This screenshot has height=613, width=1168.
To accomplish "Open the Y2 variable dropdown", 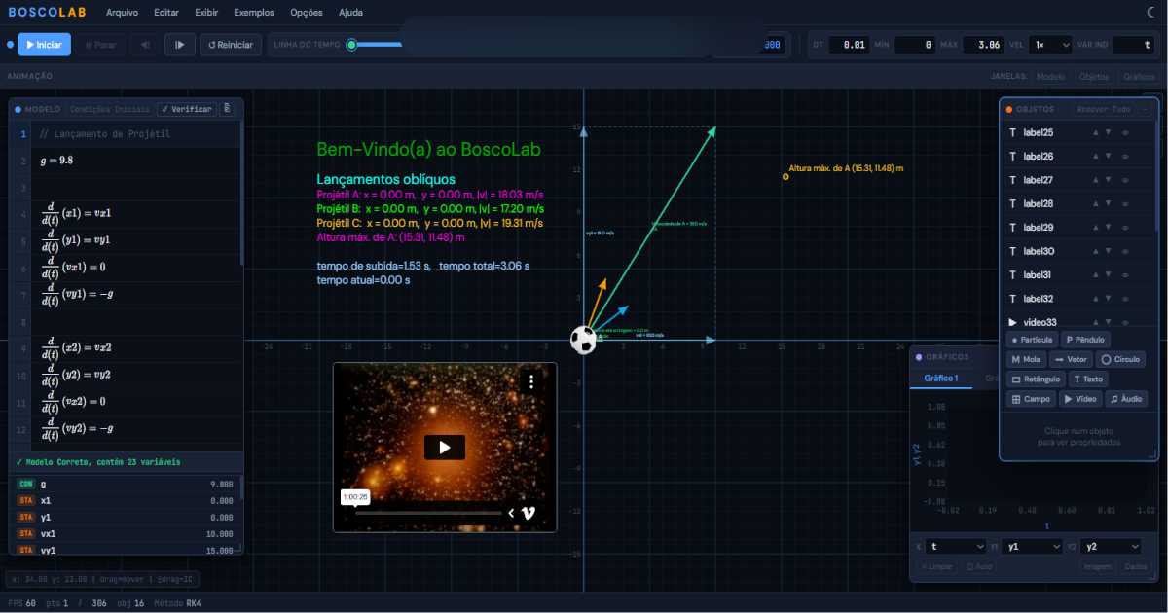I will tap(1111, 547).
